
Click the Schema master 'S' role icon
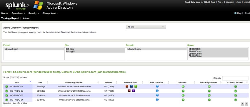click(127, 86)
